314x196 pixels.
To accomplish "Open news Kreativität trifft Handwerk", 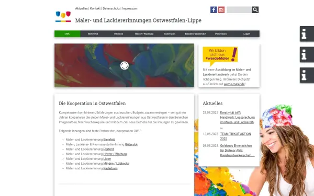I will click(237, 120).
